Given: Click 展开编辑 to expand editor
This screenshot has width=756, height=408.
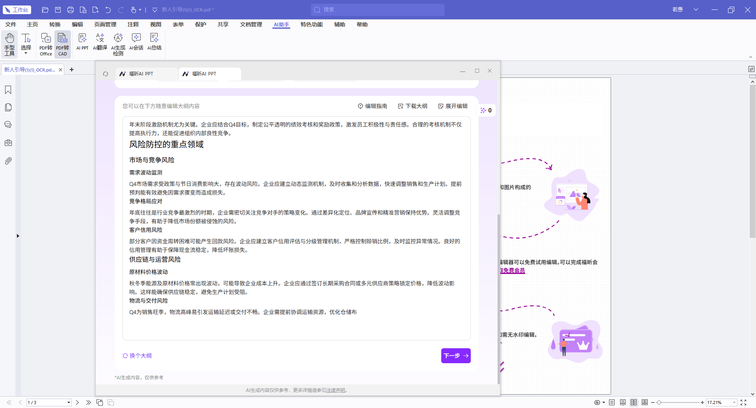Looking at the screenshot, I should (453, 106).
